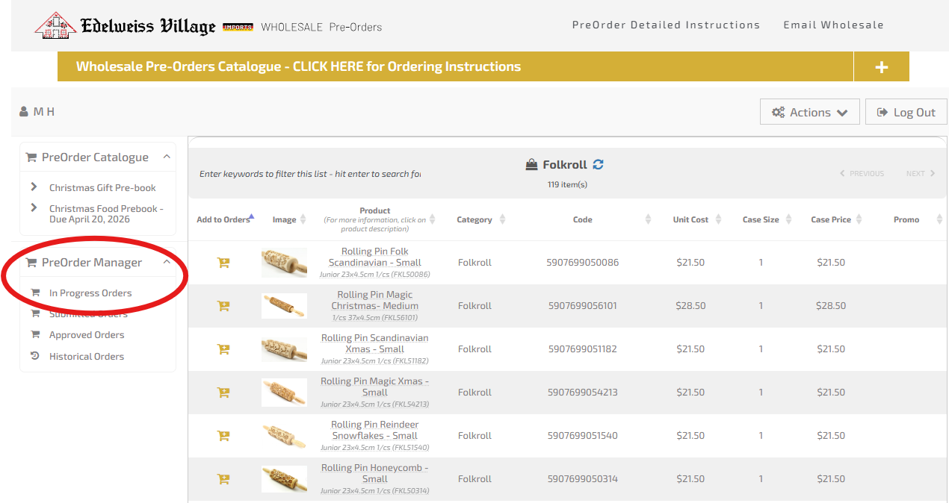Collapse the PreOrder Catalogue panel
This screenshot has width=949, height=503.
pyautogui.click(x=167, y=157)
